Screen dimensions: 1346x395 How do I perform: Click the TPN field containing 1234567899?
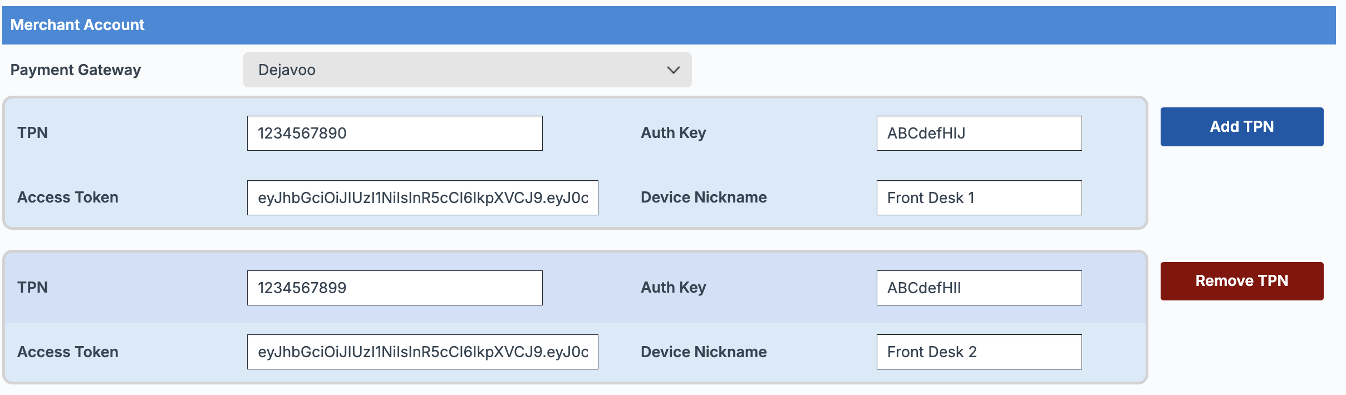tap(394, 288)
